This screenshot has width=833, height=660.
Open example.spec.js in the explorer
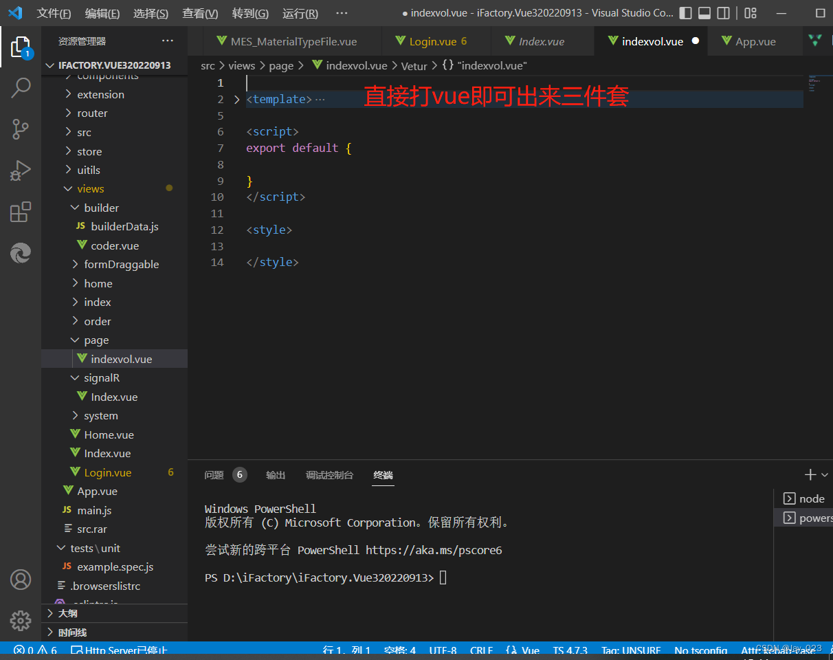(x=115, y=566)
